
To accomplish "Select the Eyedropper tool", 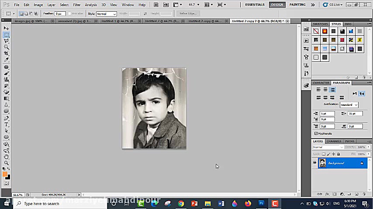I will click(x=7, y=60).
